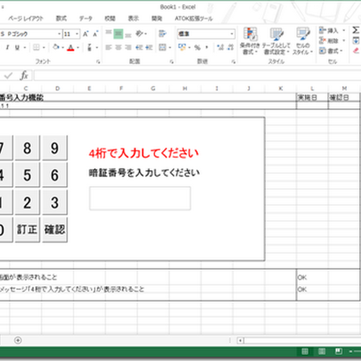Open the font size 11 dropdown

(77, 34)
